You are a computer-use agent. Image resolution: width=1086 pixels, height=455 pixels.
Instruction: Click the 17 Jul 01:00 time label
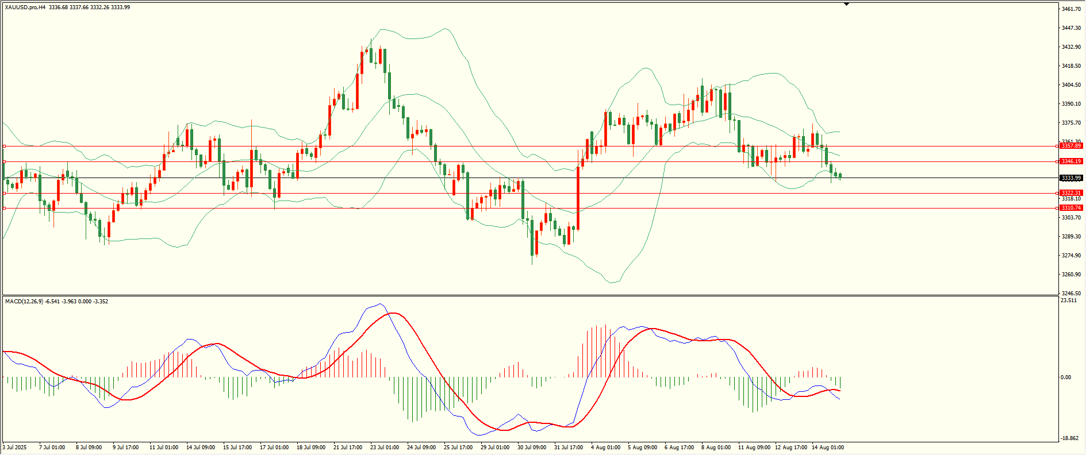coord(274,448)
